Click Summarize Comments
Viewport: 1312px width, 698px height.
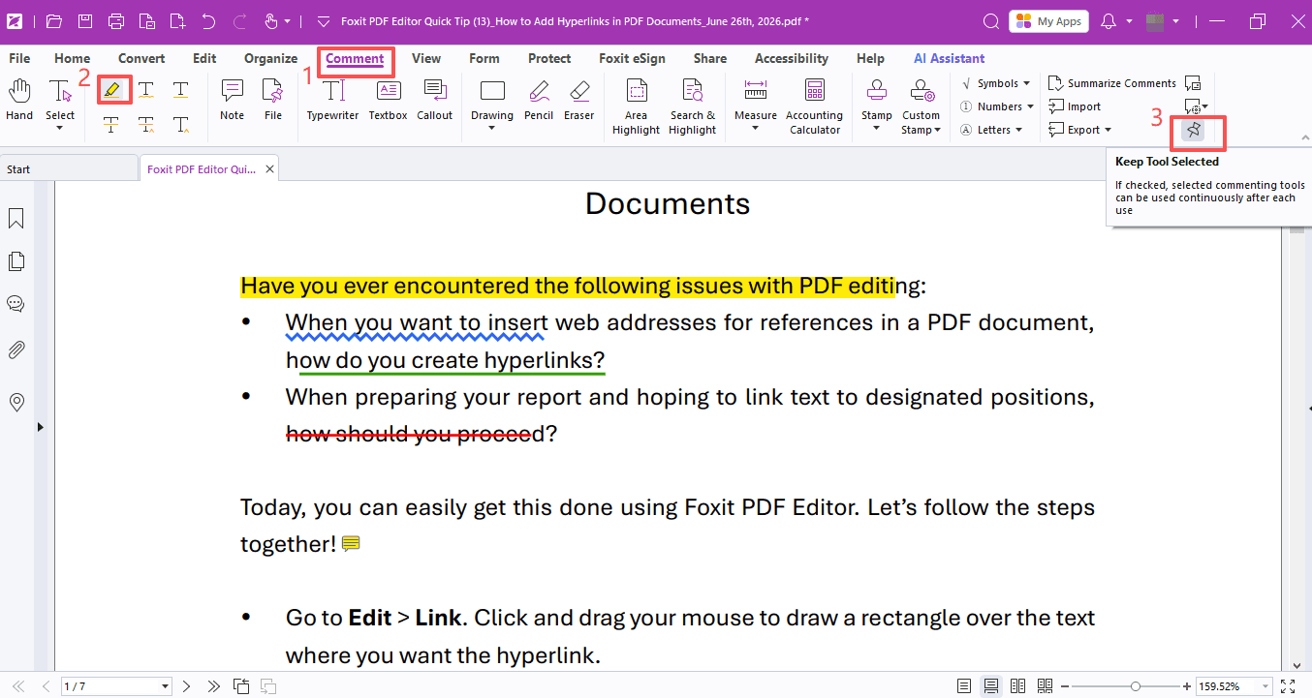tap(1112, 83)
